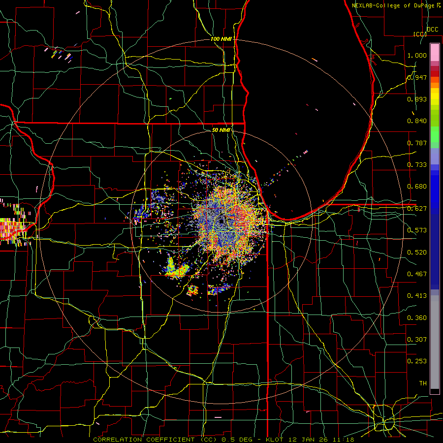Pick the pink segment of the color bar
This screenshot has width=443, height=443.
(x=435, y=53)
